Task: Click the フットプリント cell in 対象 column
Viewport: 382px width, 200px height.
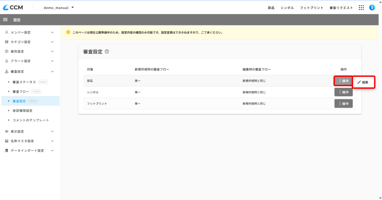Action: (x=97, y=104)
